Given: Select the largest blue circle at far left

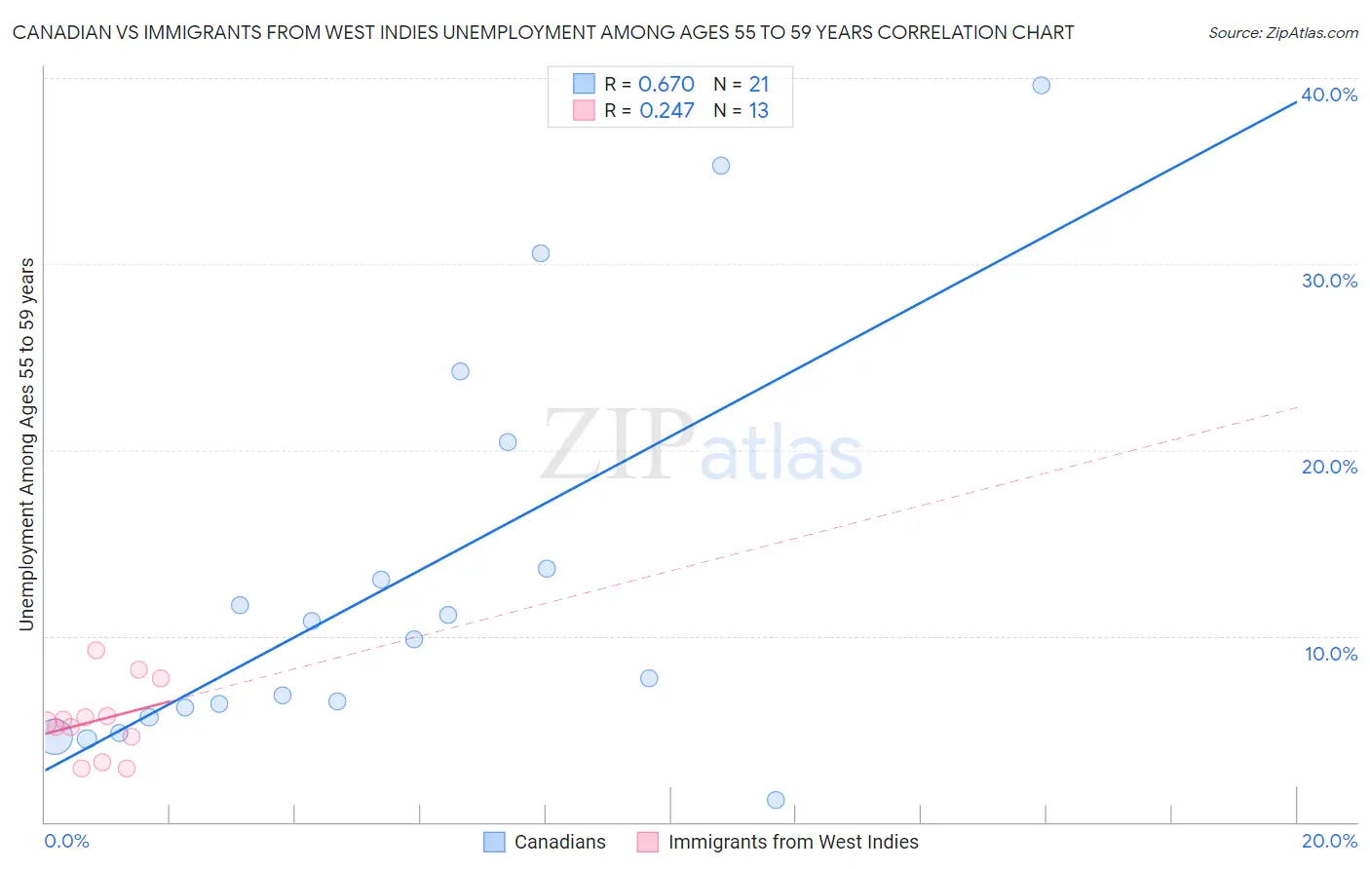Looking at the screenshot, I should click(x=56, y=737).
